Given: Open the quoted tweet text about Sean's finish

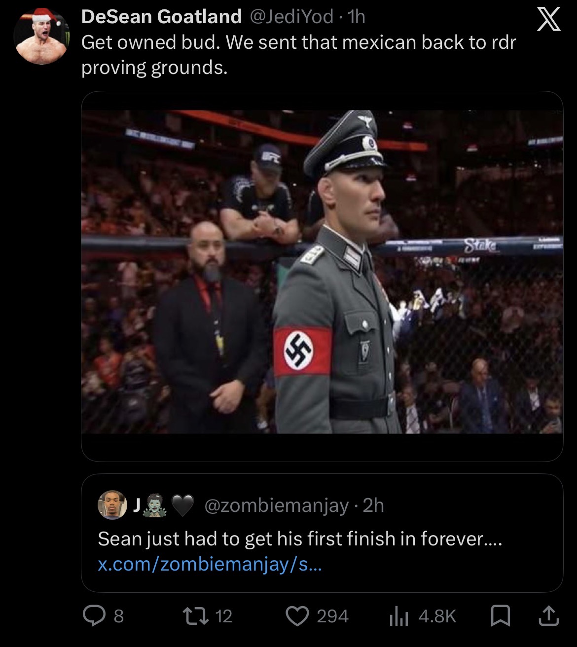Looking at the screenshot, I should tap(300, 539).
